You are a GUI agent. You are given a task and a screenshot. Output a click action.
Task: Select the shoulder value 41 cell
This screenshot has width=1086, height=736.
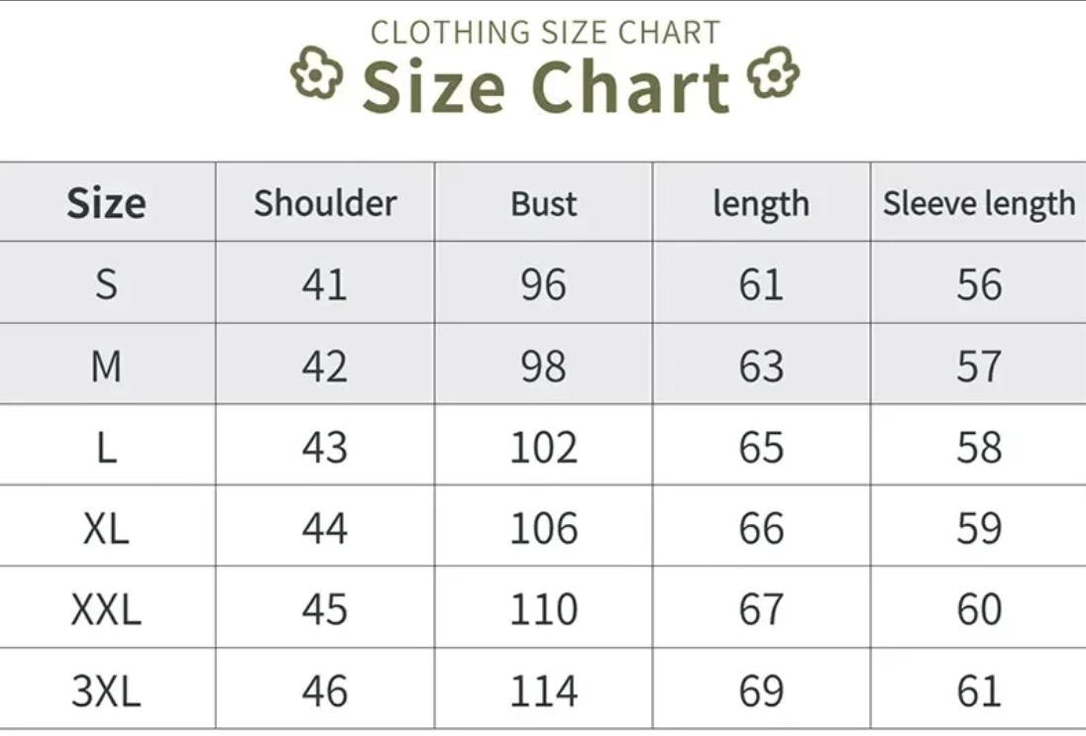click(325, 285)
